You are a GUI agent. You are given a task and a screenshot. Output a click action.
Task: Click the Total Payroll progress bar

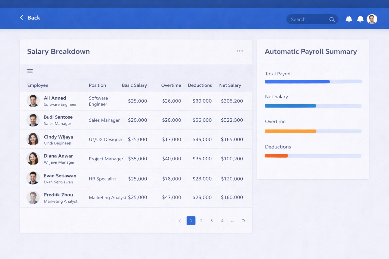(313, 81)
